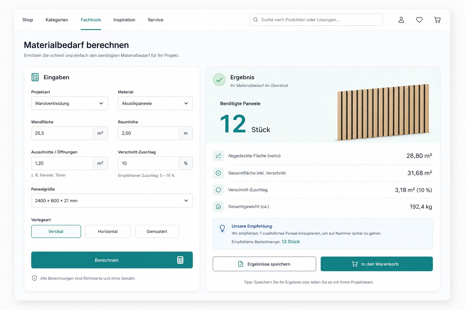This screenshot has height=310, width=465.
Task: Open the Material dropdown Akustikpaneele
Action: [x=155, y=103]
